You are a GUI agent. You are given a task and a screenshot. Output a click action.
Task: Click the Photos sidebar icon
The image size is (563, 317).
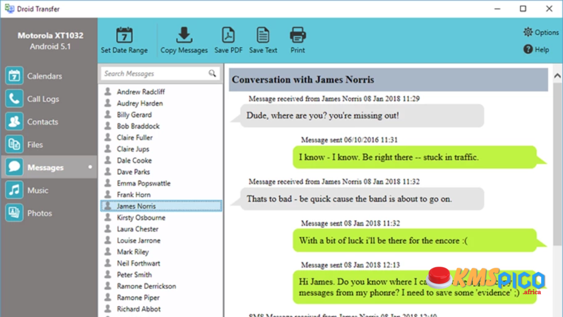pyautogui.click(x=14, y=213)
